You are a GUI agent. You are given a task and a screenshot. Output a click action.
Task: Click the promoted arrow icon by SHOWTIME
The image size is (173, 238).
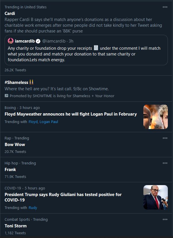[6, 96]
